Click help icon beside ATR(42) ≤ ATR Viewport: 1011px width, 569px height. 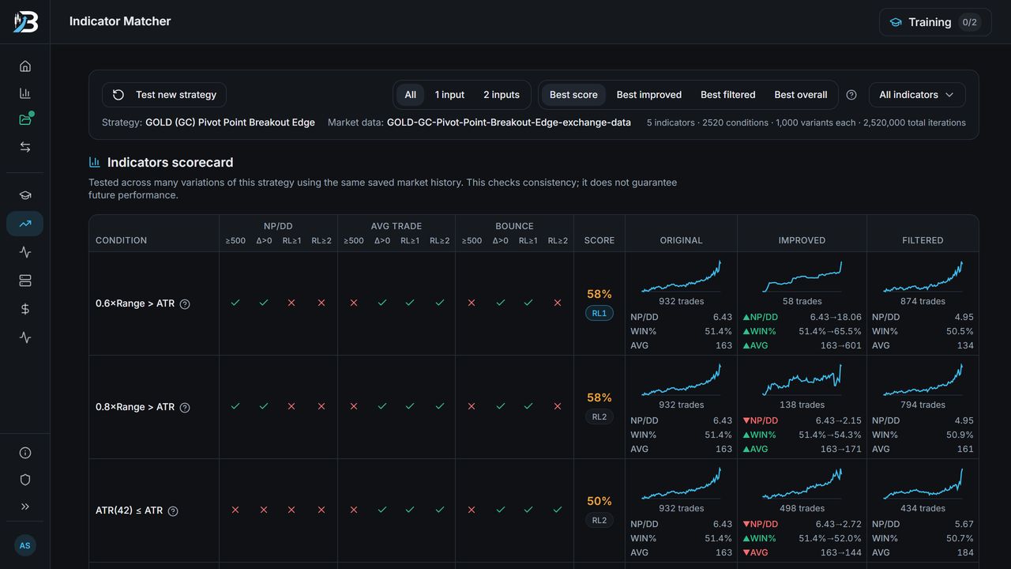pos(173,511)
